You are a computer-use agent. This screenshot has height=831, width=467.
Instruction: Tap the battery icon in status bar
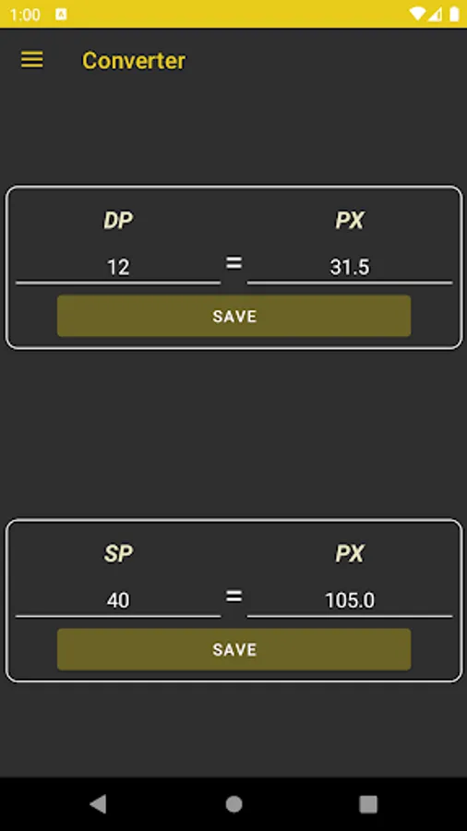point(454,14)
